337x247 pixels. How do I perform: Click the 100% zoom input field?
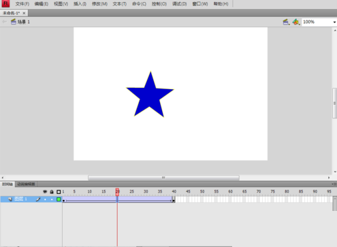click(x=317, y=22)
